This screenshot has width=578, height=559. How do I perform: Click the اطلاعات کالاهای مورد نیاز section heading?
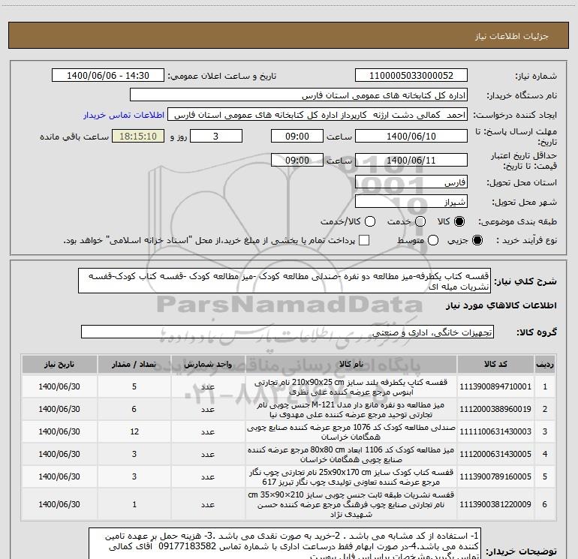tap(501, 305)
